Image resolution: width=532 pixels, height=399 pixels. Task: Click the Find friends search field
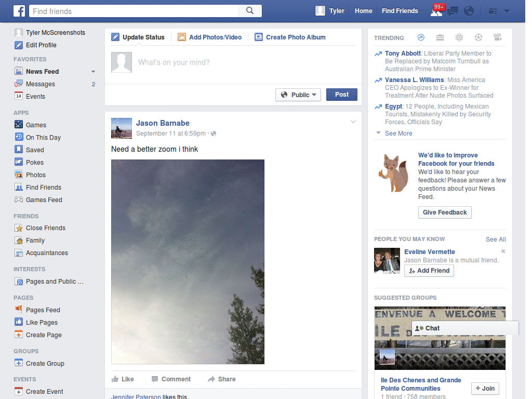pos(134,11)
